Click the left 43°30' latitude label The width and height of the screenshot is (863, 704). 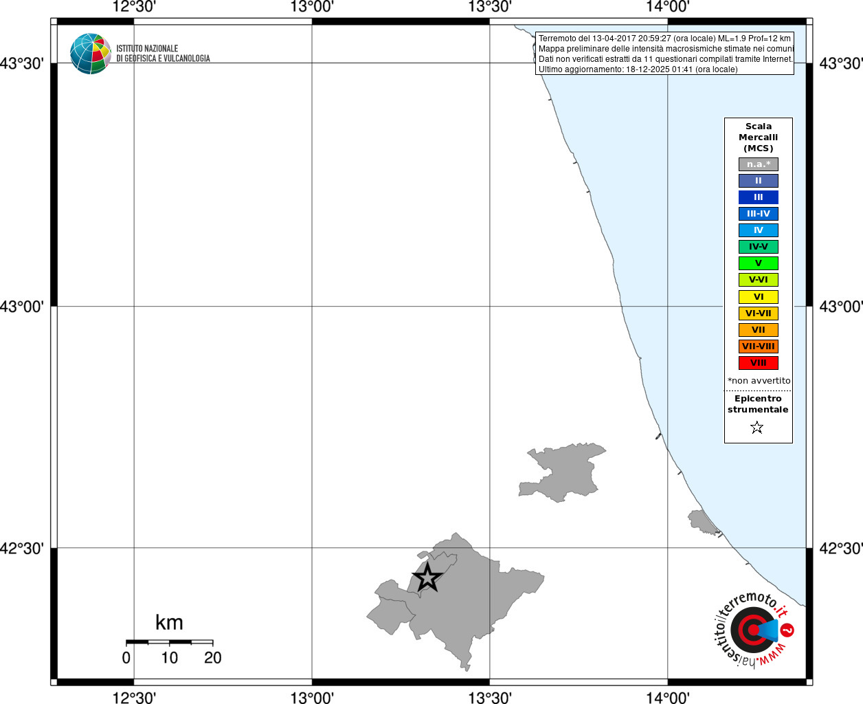click(x=22, y=64)
